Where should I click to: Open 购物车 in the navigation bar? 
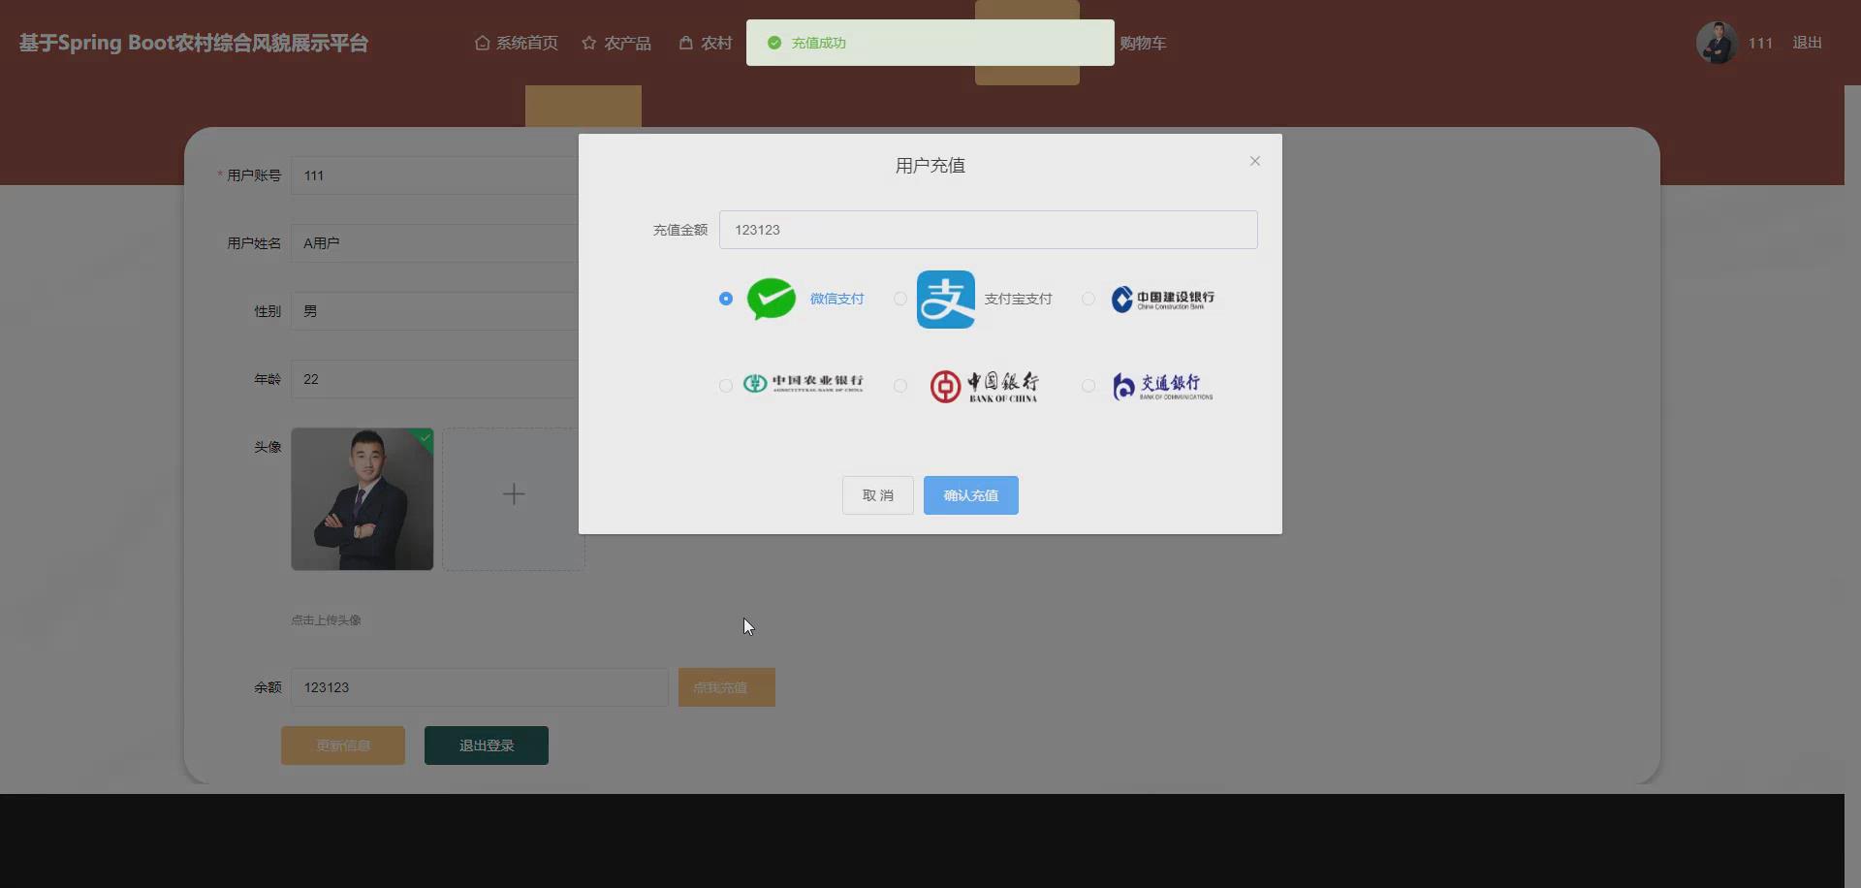pos(1144,43)
